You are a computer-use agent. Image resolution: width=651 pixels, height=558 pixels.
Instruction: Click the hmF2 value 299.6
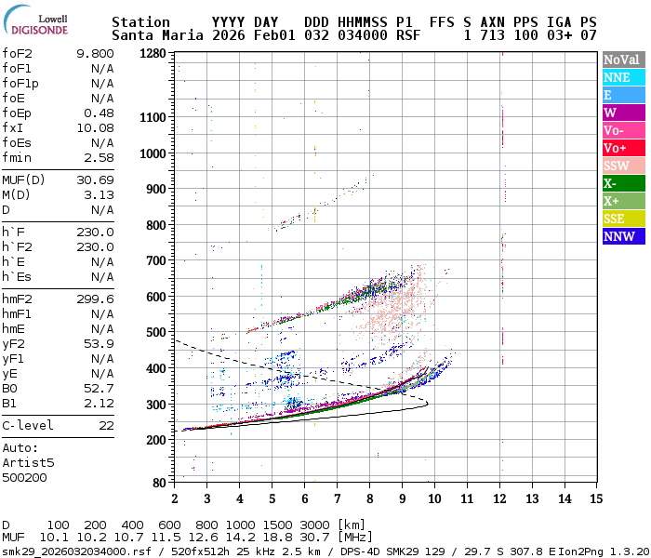pyautogui.click(x=95, y=299)
